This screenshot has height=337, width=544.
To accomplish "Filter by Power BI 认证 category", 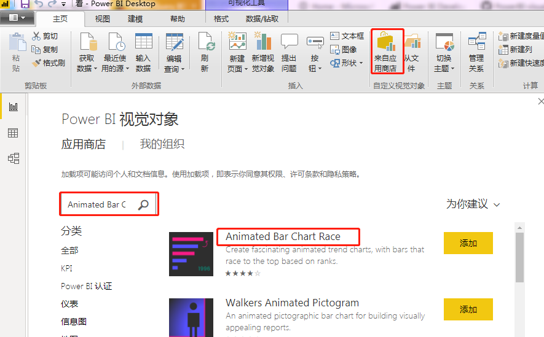I will [x=87, y=286].
